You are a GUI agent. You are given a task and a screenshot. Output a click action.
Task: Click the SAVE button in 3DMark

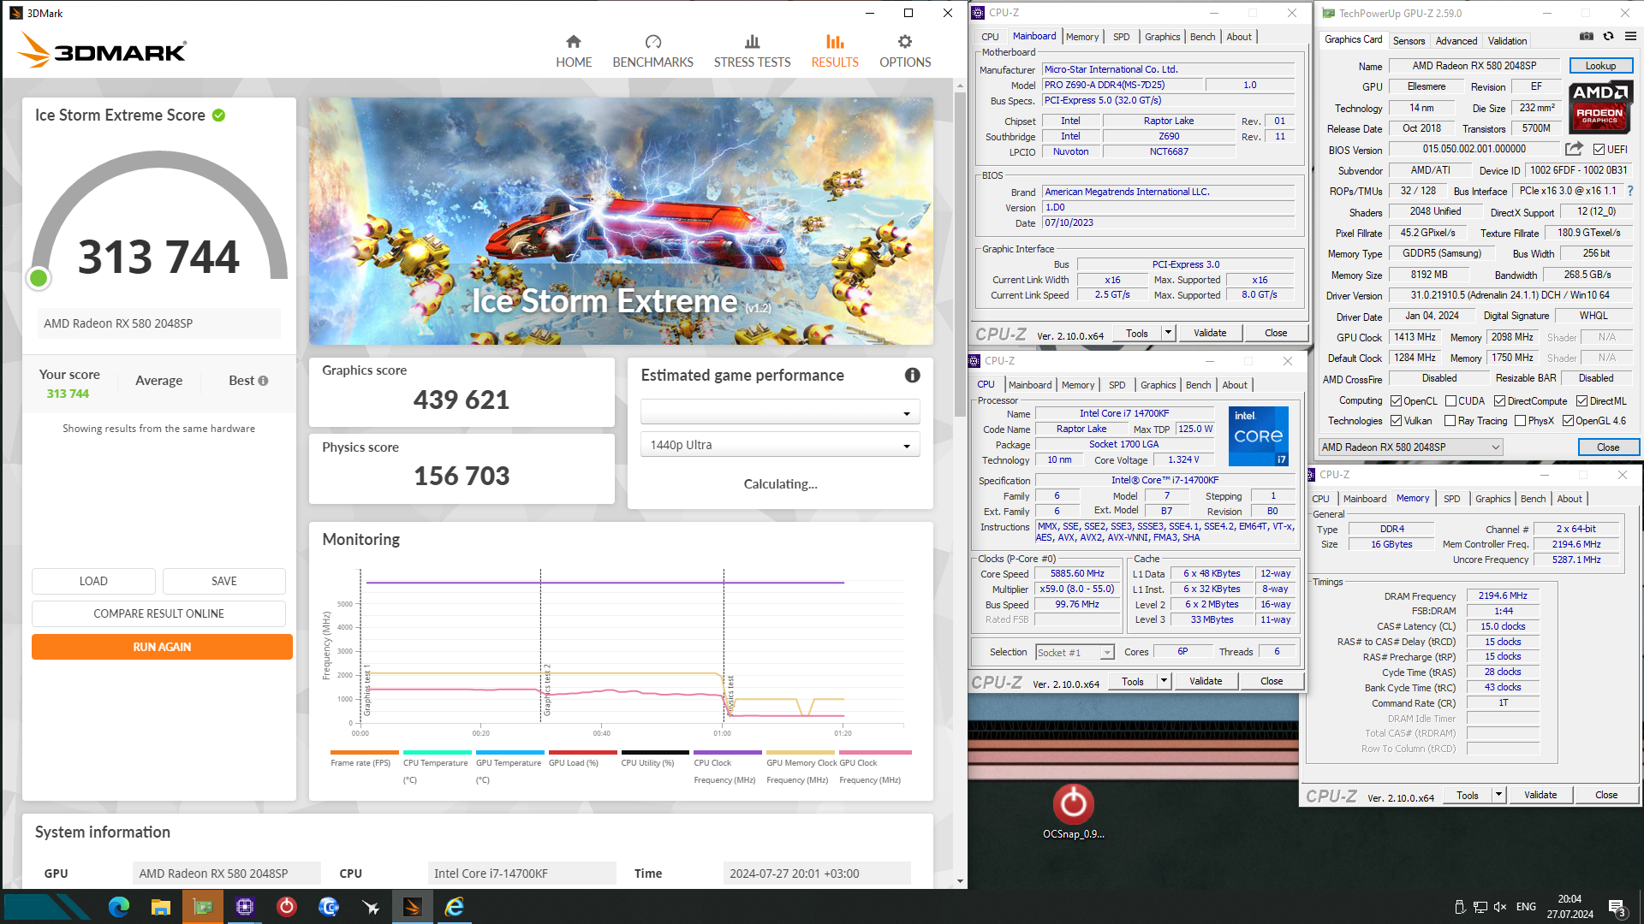pyautogui.click(x=224, y=582)
